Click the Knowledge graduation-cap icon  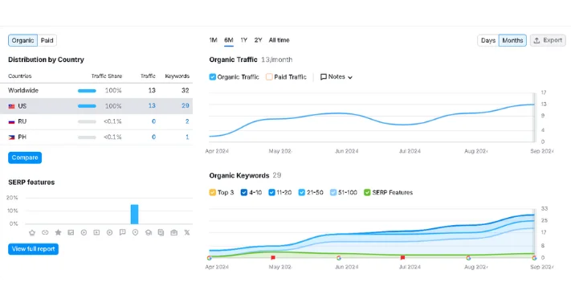coord(149,232)
